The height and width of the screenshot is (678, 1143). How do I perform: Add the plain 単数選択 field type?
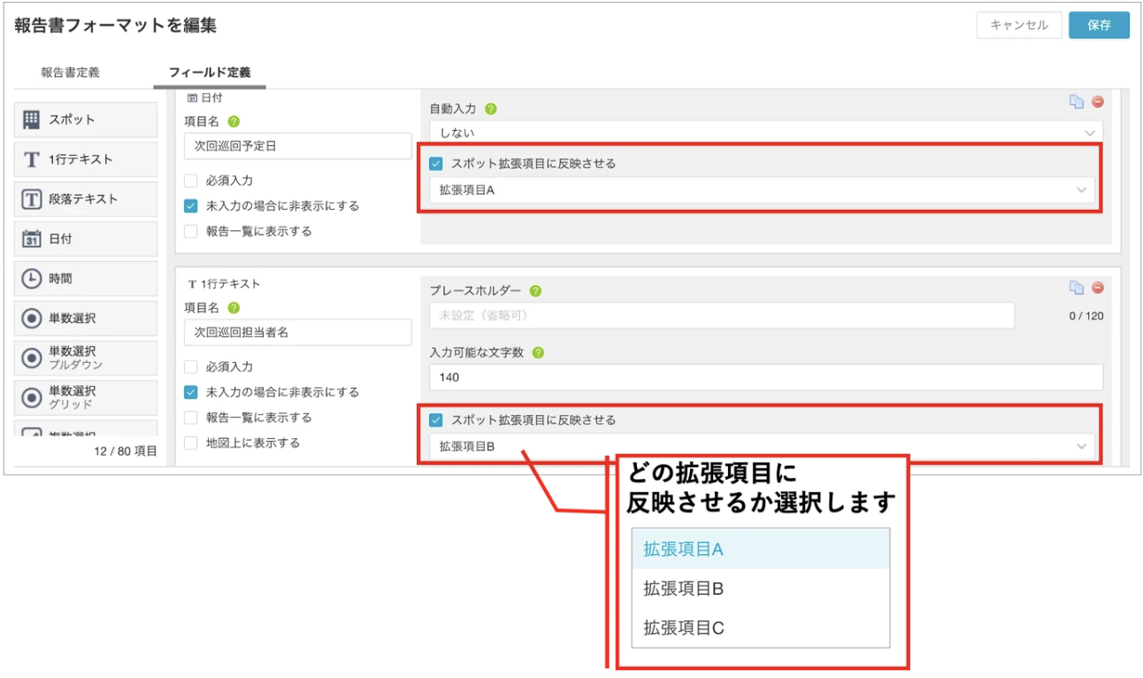[x=86, y=319]
